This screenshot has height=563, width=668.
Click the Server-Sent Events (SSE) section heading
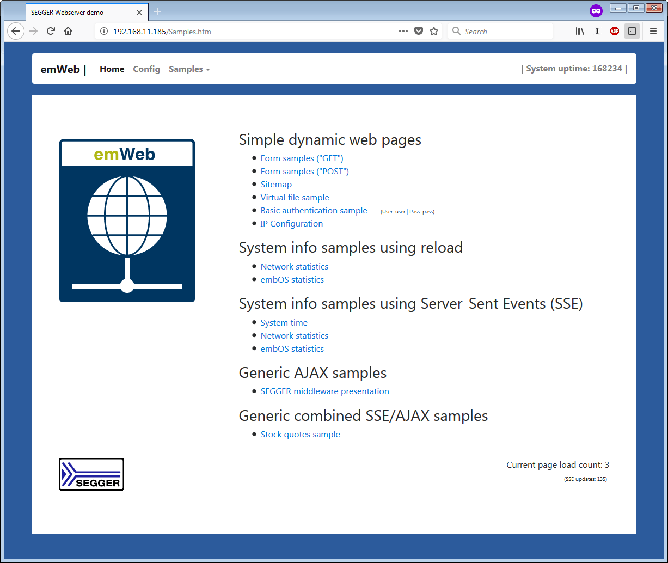click(x=410, y=304)
